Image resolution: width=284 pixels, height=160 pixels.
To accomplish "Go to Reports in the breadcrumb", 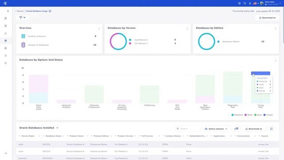I will (20, 11).
